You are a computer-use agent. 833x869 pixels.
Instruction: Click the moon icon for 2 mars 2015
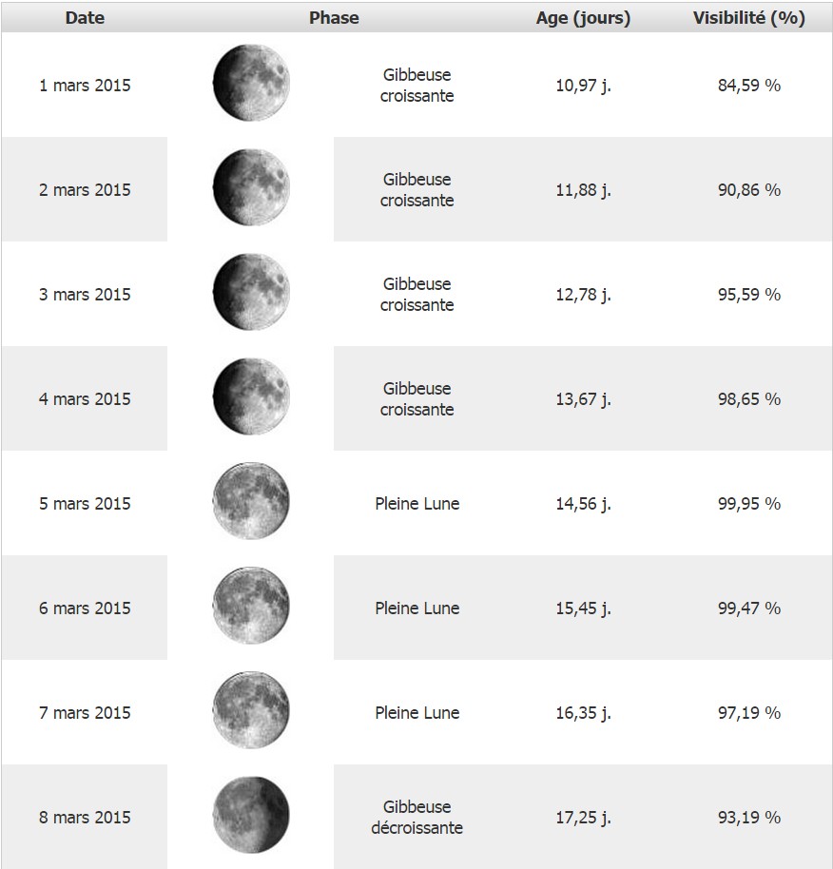click(x=251, y=190)
